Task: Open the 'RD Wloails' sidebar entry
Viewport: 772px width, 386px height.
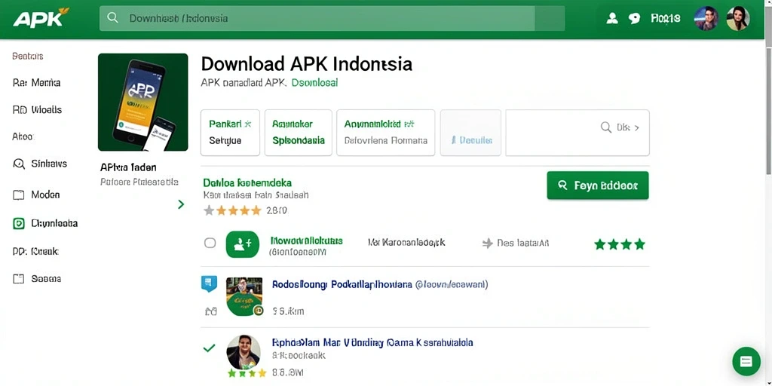Action: coord(38,110)
